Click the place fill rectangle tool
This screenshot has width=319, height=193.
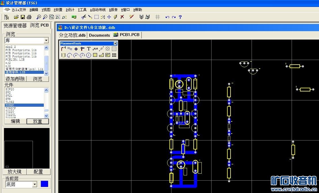(x=95, y=55)
